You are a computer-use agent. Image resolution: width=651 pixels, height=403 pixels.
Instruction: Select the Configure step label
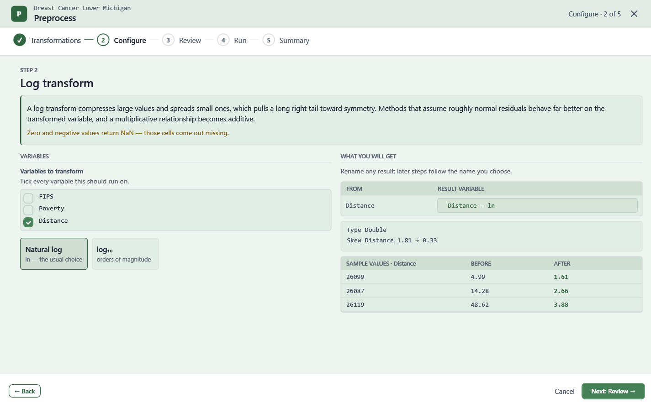[x=130, y=40]
